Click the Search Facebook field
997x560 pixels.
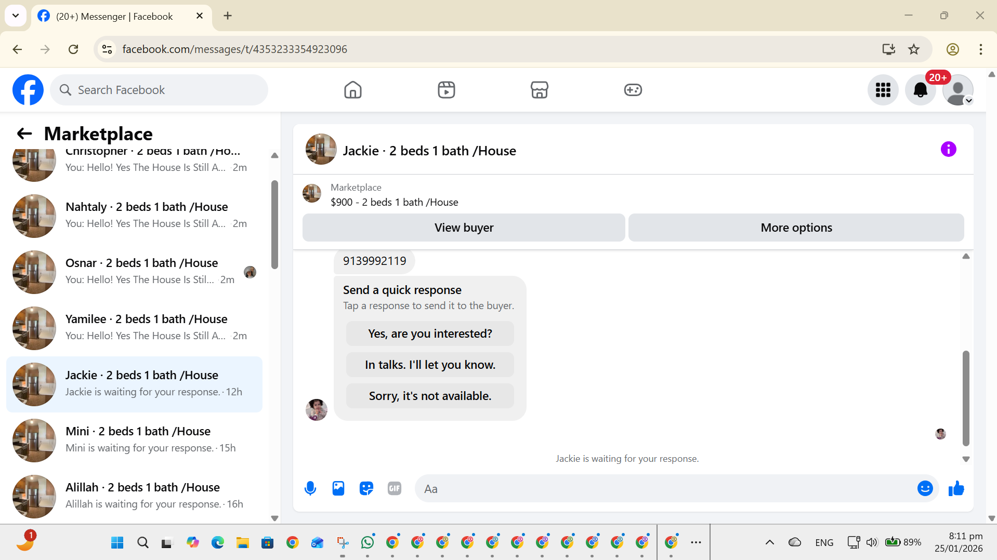click(x=159, y=90)
